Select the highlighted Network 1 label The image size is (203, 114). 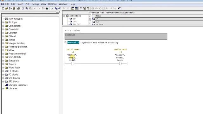point(73,42)
